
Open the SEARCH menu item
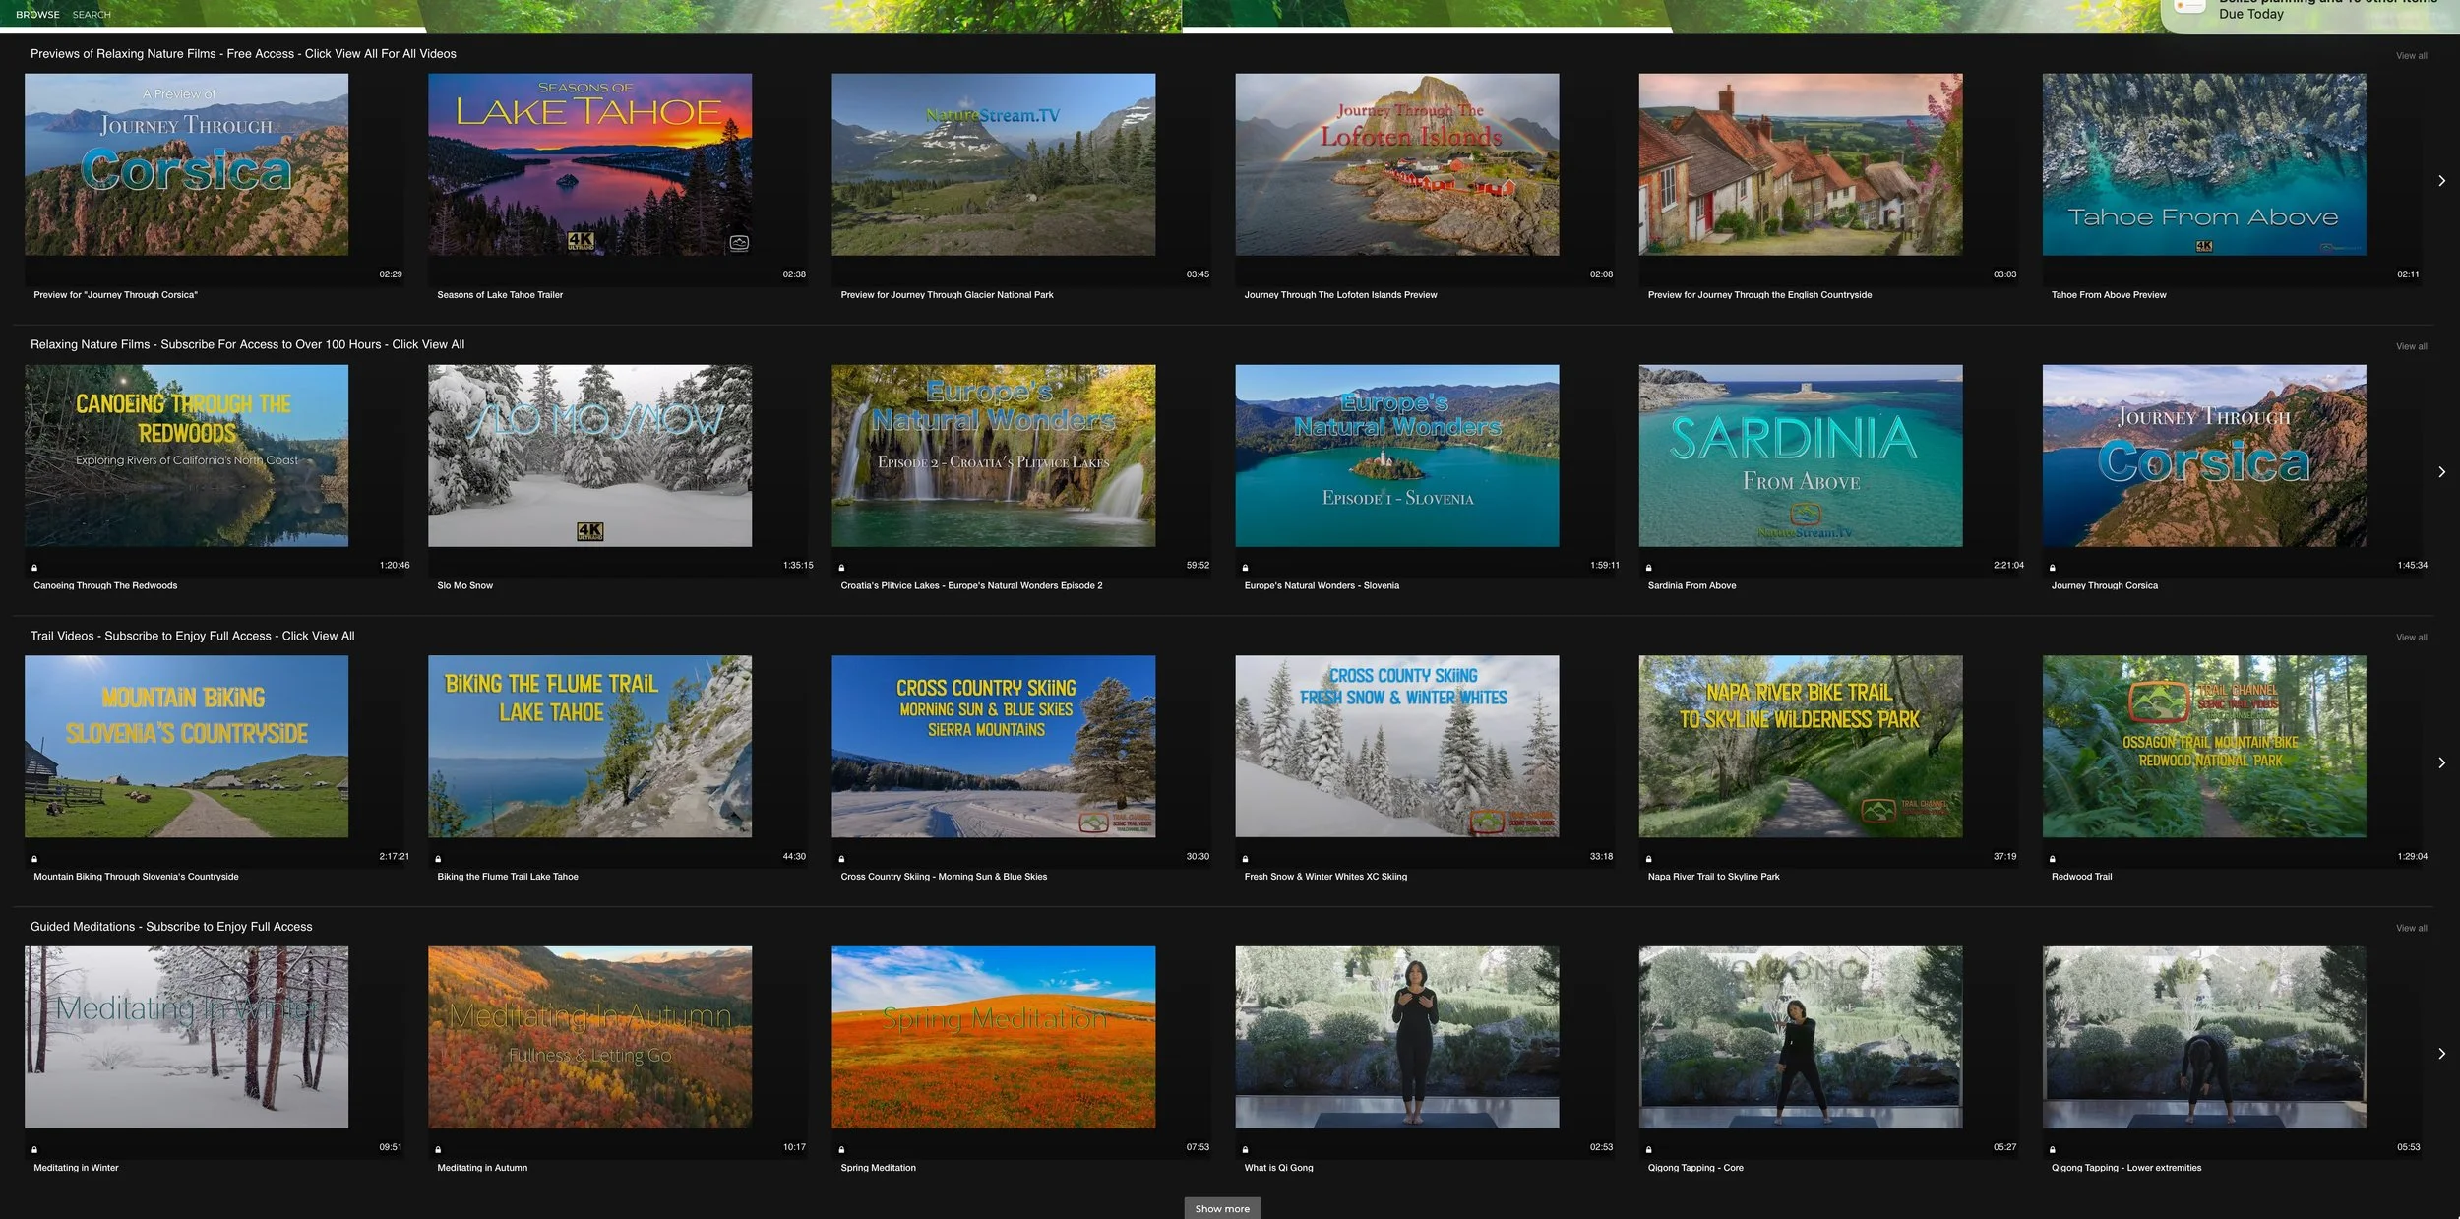pyautogui.click(x=92, y=15)
